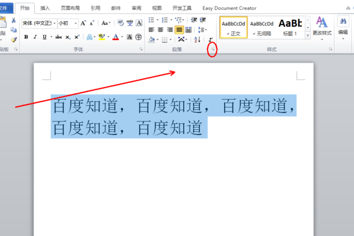Toggle underline formatting
The image size is (354, 236).
(44, 37)
